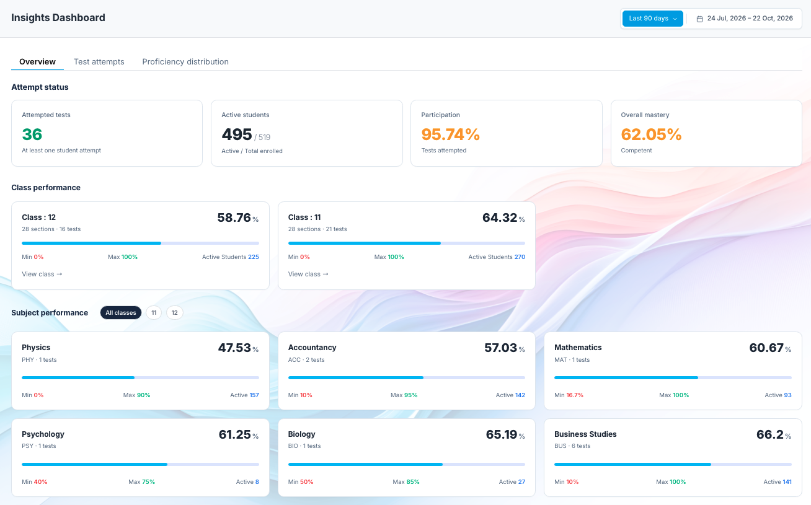Click the Physics progress bar
This screenshot has height=505, width=811.
coord(140,377)
